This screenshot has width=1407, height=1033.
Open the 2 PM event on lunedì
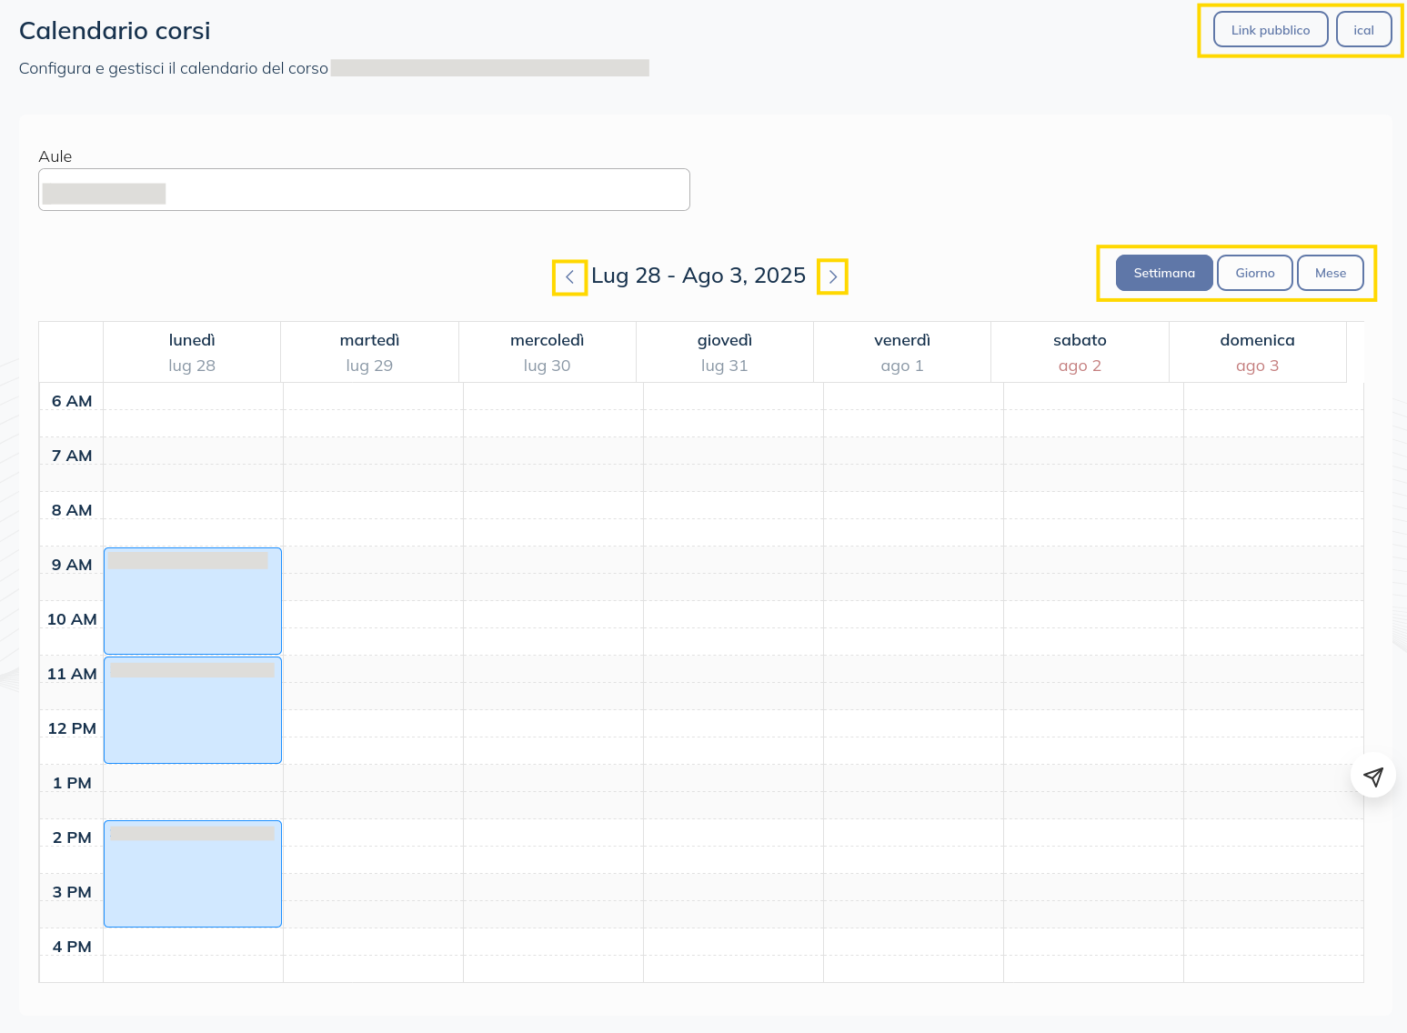pos(192,873)
